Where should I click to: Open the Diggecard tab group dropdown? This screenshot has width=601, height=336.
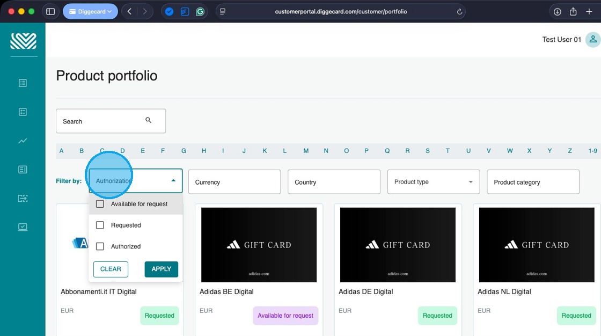pyautogui.click(x=91, y=11)
